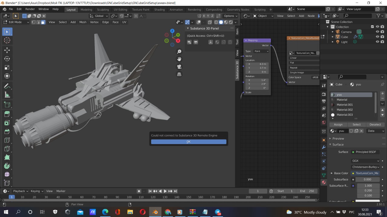This screenshot has height=217, width=387.
Task: Toggle camera view using the viewport camera icon
Action: (179, 67)
